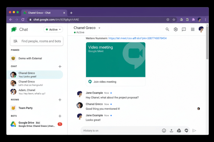Open a new browser tab

(x=71, y=13)
